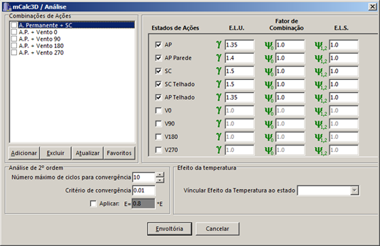Image resolution: width=380 pixels, height=246 pixels.
Task: Tick the A.P. + Vento 180 checkbox
Action: click(14, 45)
